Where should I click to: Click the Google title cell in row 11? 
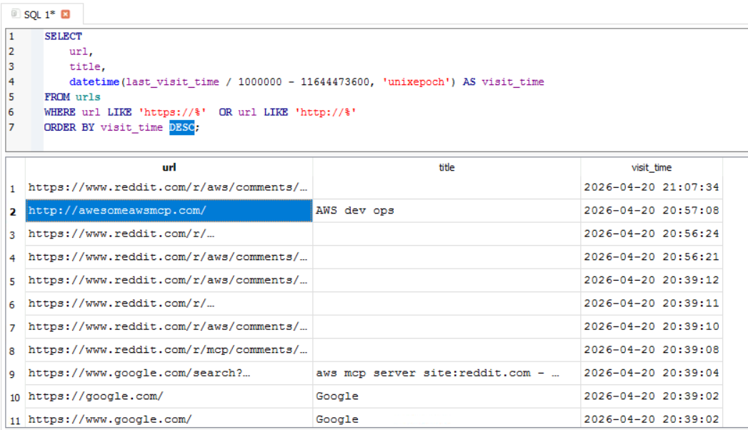pyautogui.click(x=447, y=419)
